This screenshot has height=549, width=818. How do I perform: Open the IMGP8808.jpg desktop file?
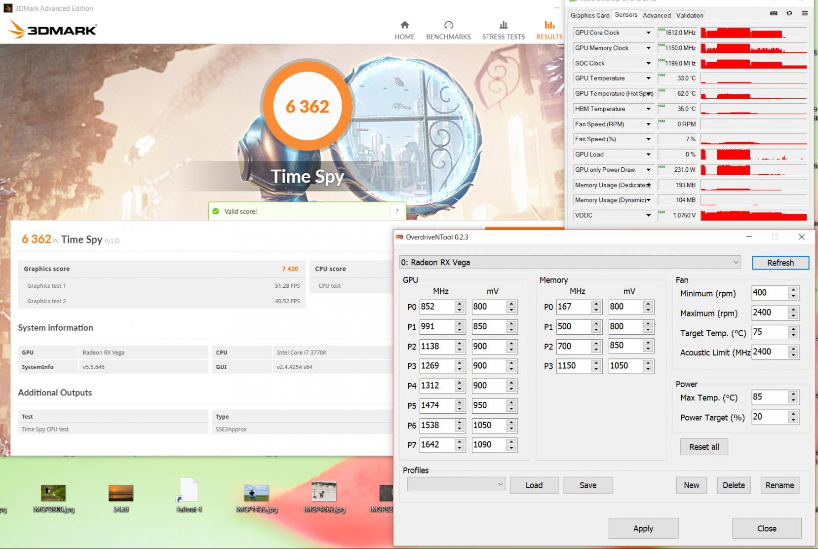click(53, 499)
